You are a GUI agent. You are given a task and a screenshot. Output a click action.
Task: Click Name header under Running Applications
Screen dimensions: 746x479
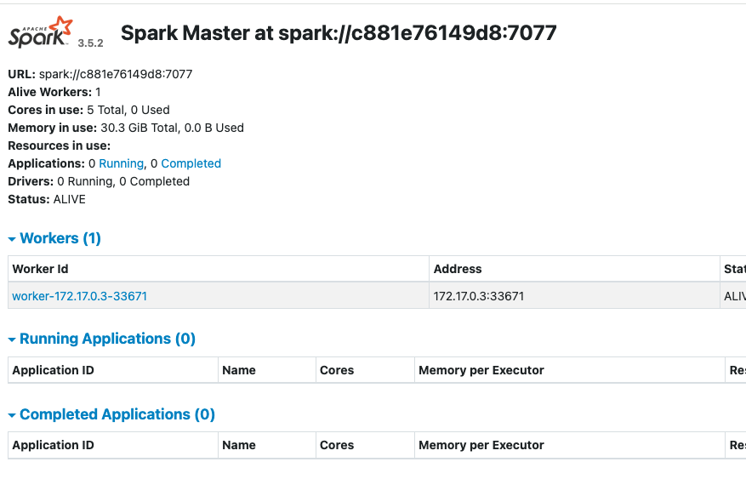tap(267, 370)
